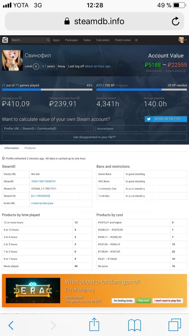189x336 pixels.
Task: Tap the Safari back arrow
Action: pyautogui.click(x=11, y=325)
